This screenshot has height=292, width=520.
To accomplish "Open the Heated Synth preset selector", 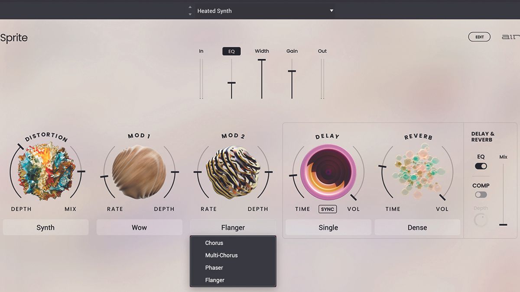I will (260, 10).
